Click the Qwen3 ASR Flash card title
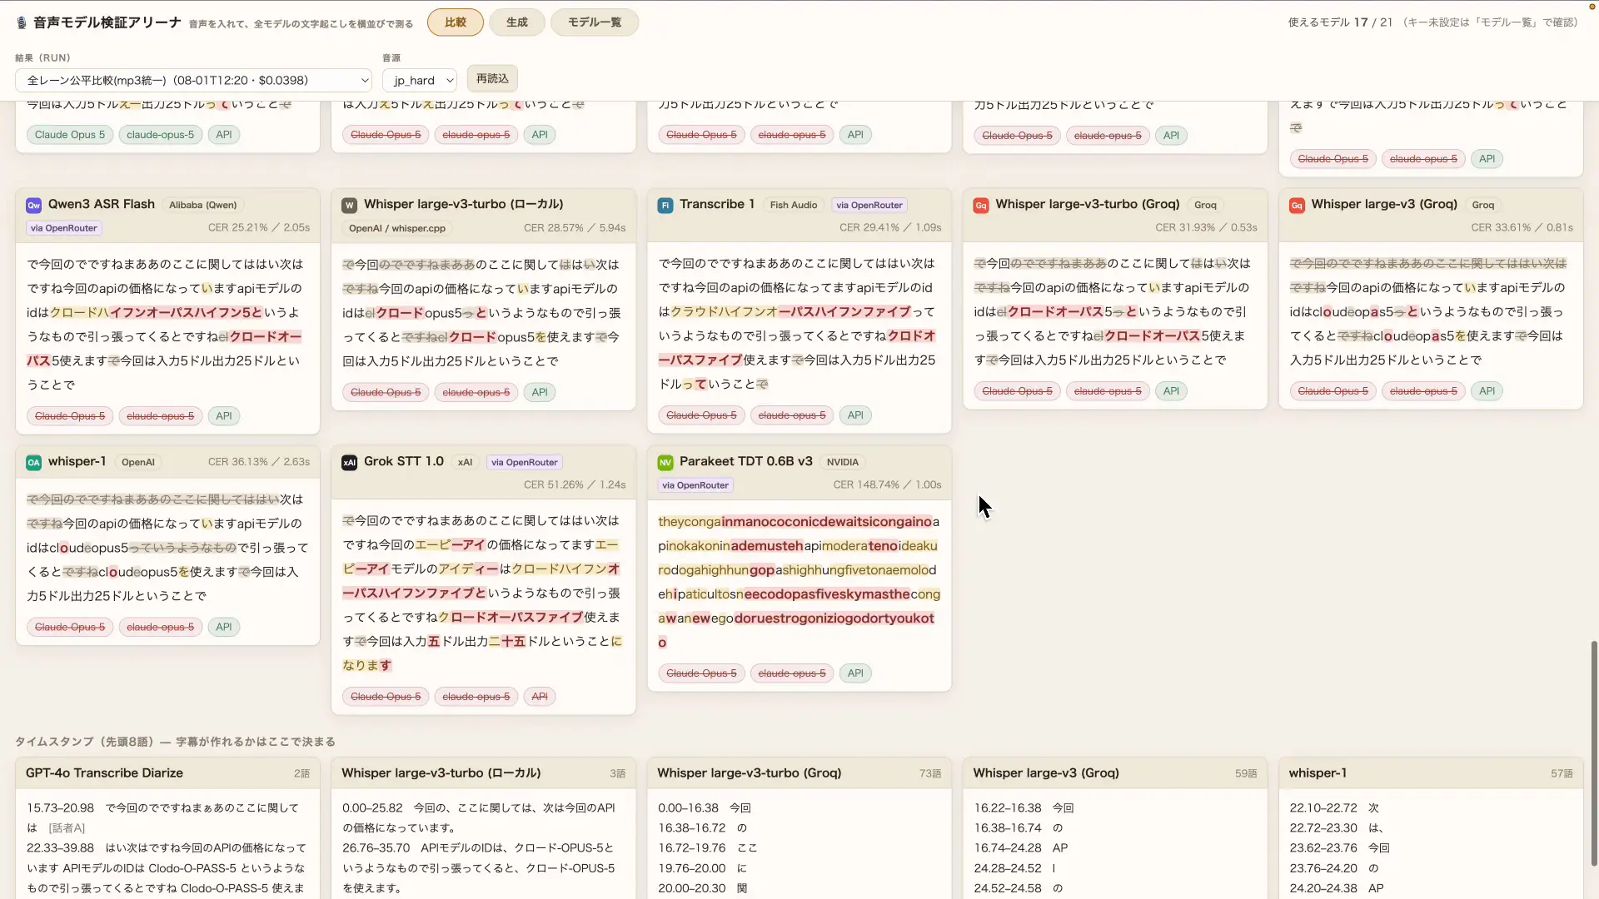The width and height of the screenshot is (1599, 899). click(102, 204)
